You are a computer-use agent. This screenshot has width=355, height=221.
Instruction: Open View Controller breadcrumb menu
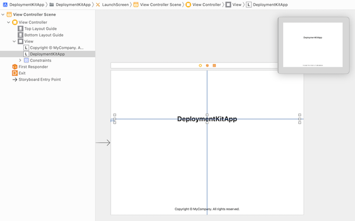[206, 5]
